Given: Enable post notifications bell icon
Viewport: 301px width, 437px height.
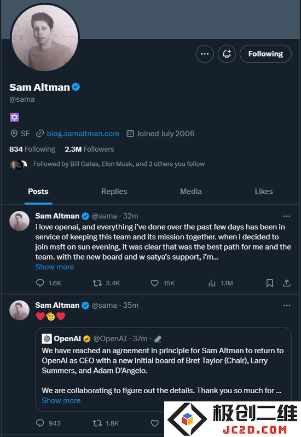Looking at the screenshot, I should [227, 54].
